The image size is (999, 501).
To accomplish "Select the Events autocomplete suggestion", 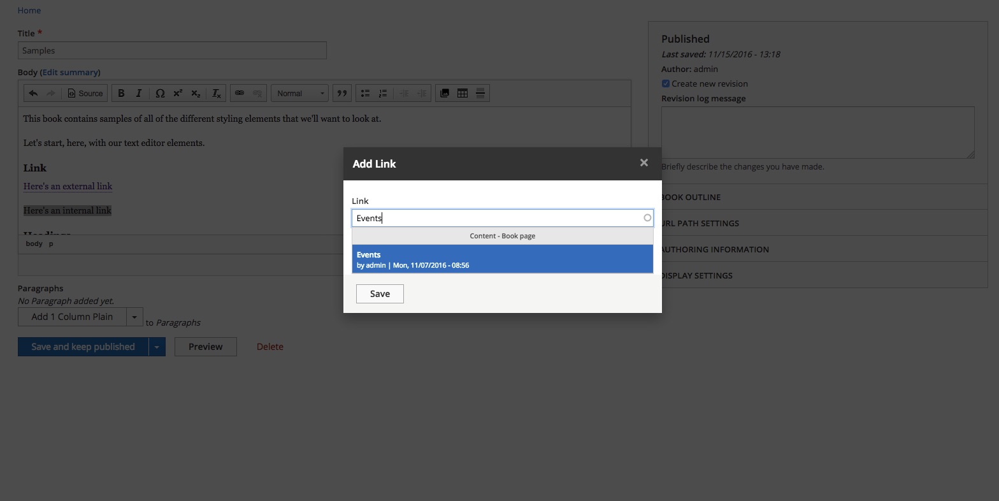I will pos(502,259).
